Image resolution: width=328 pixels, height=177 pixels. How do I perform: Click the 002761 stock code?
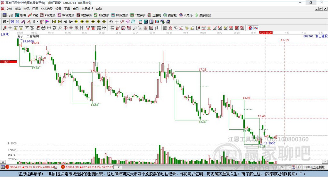(308, 36)
